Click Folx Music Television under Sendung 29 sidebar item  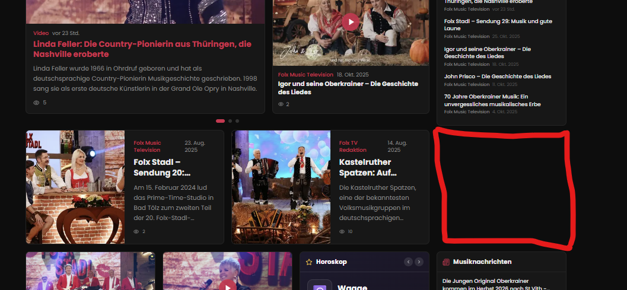click(x=467, y=36)
